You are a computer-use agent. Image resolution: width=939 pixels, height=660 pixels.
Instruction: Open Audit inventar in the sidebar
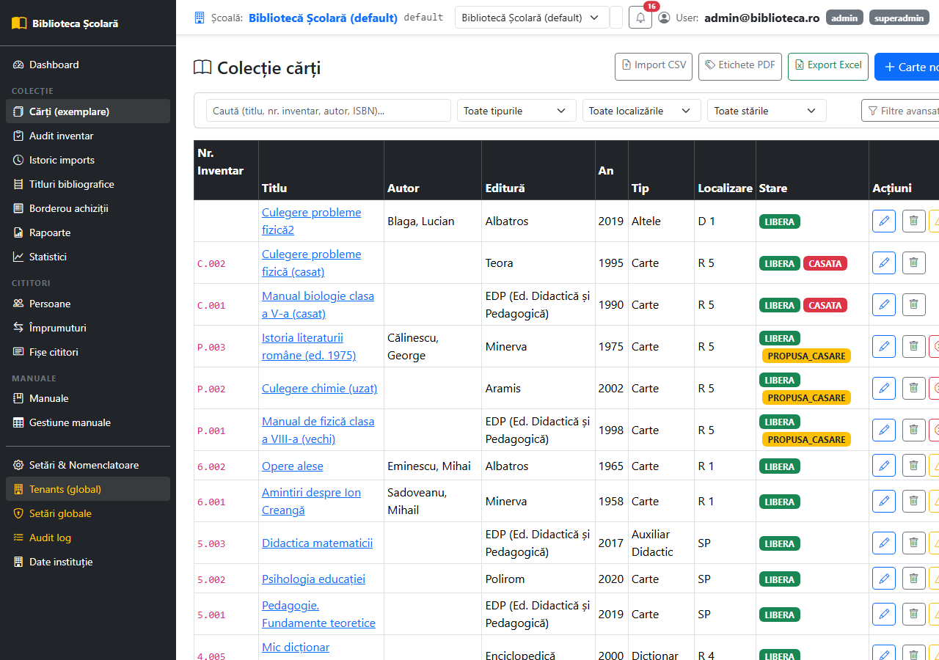click(88, 136)
